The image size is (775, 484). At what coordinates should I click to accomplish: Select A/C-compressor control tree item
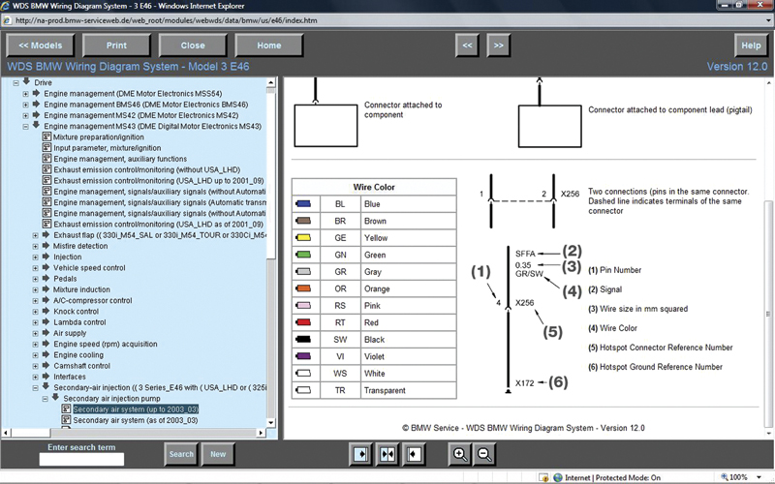[93, 300]
